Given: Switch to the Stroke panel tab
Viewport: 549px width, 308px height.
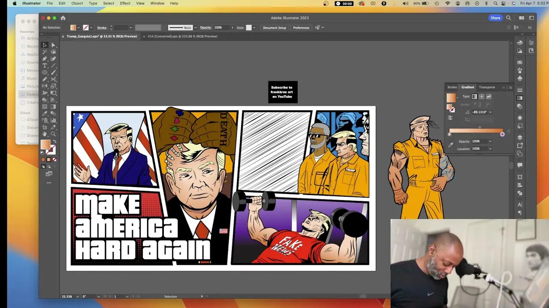Looking at the screenshot, I should click(452, 87).
